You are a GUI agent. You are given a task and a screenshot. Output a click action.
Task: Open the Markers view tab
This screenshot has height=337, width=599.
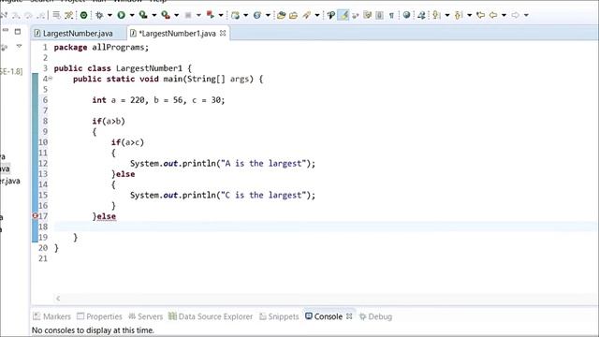(52, 316)
